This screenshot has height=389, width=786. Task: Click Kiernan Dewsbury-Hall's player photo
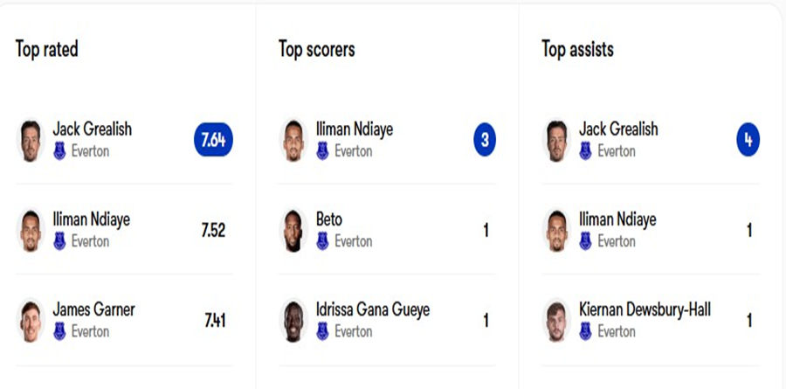click(x=557, y=321)
